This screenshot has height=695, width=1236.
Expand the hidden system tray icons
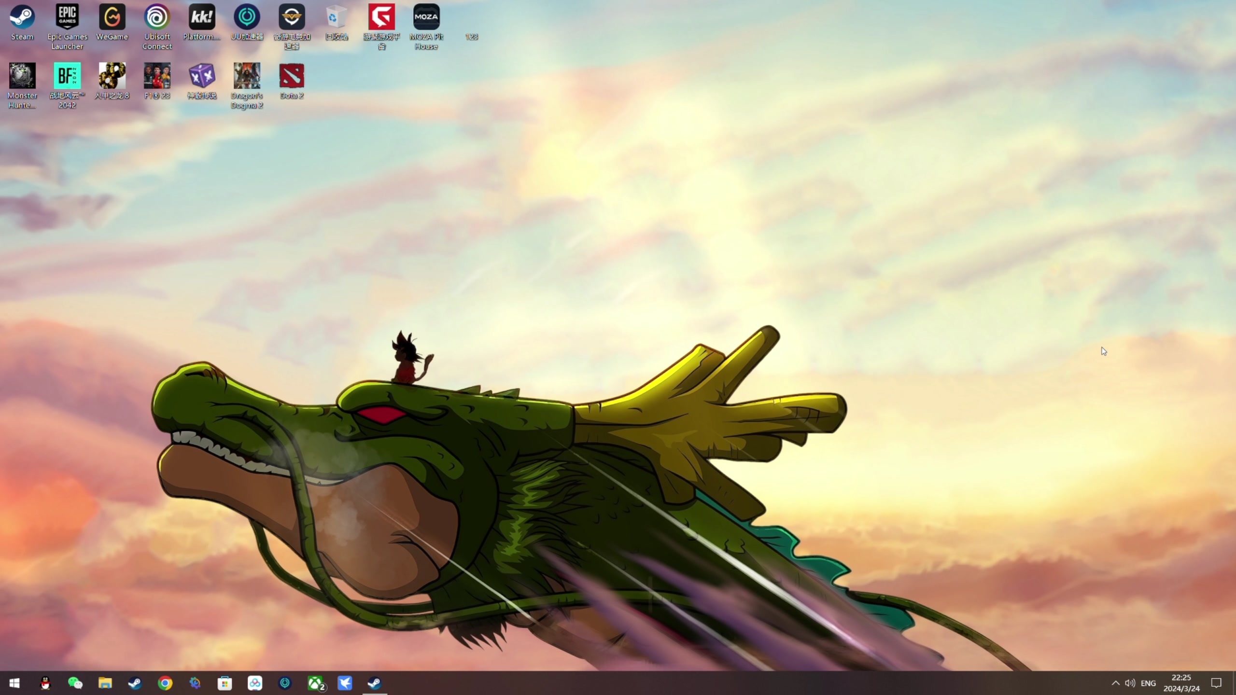[1115, 683]
